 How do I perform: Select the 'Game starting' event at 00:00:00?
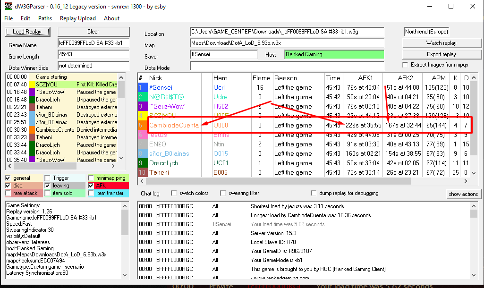[62, 77]
